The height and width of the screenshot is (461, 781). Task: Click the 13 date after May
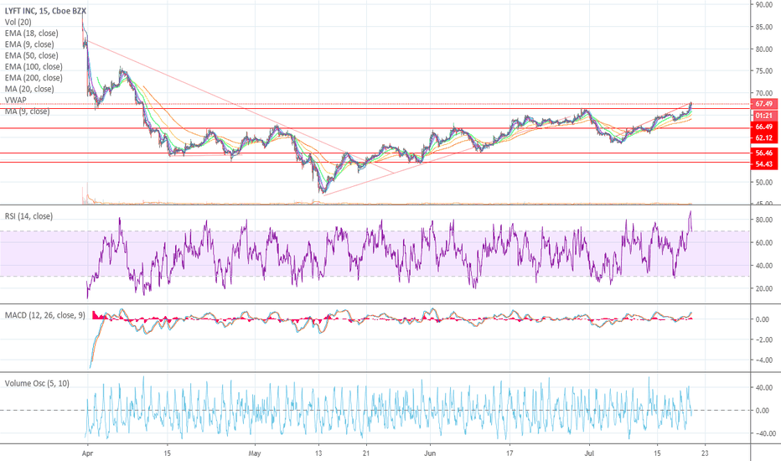pos(318,453)
